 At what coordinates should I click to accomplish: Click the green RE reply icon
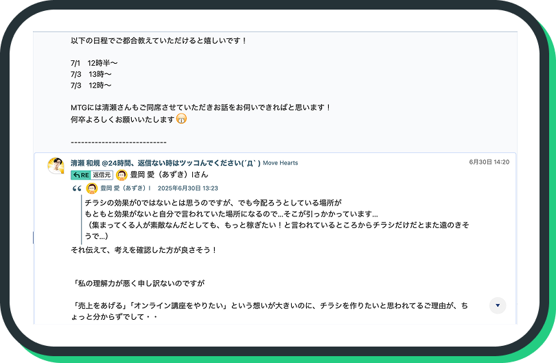pyautogui.click(x=80, y=175)
